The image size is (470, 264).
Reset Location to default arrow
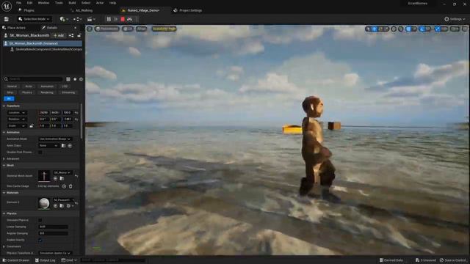76,113
